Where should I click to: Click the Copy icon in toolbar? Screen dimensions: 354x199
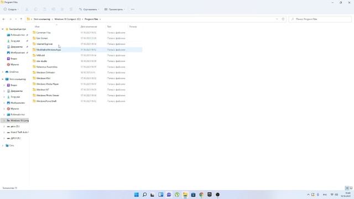pos(35,9)
